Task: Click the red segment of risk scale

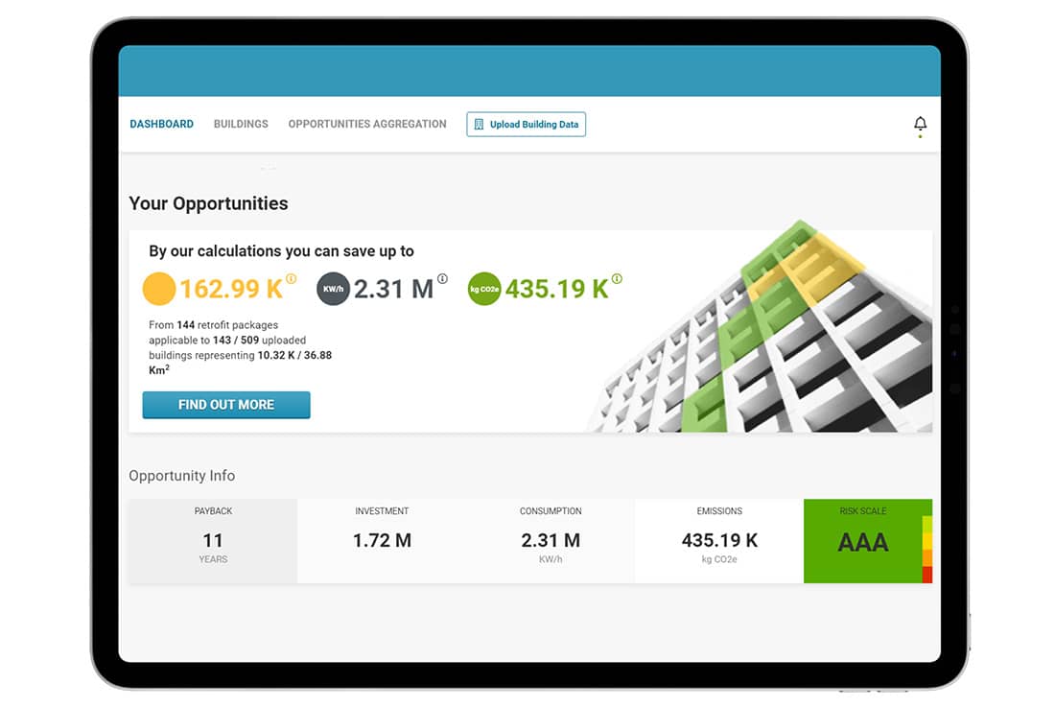Action: coord(927,575)
